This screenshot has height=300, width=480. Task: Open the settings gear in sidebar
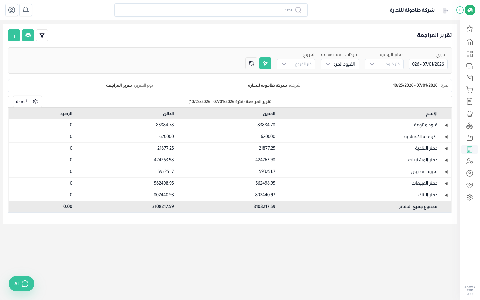[x=470, y=197]
